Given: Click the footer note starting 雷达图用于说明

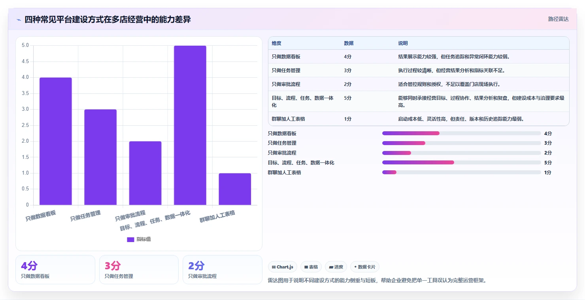Looking at the screenshot, I should tap(377, 280).
